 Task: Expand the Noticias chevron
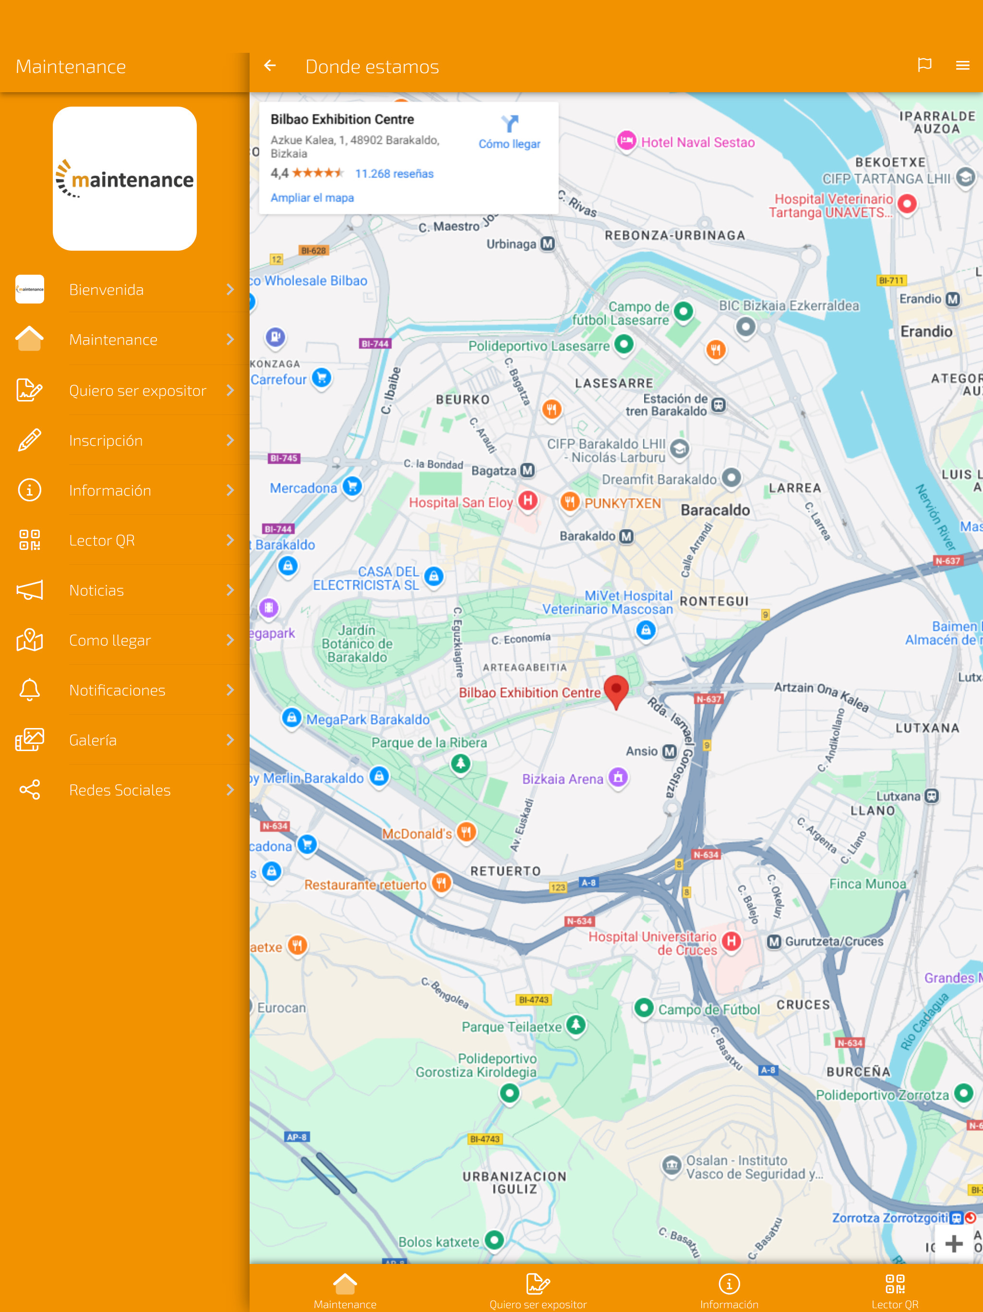tap(230, 590)
